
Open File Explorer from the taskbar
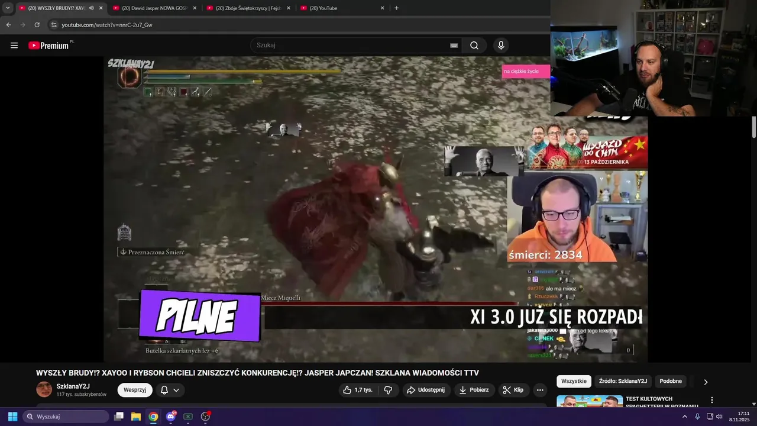point(136,417)
